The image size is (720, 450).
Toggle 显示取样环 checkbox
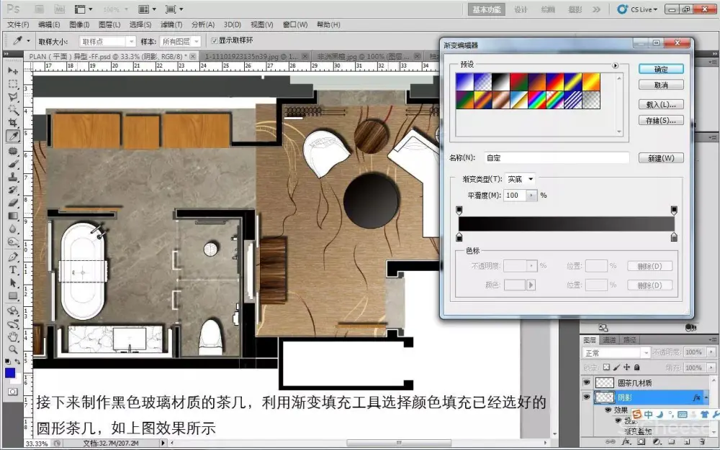tap(214, 41)
